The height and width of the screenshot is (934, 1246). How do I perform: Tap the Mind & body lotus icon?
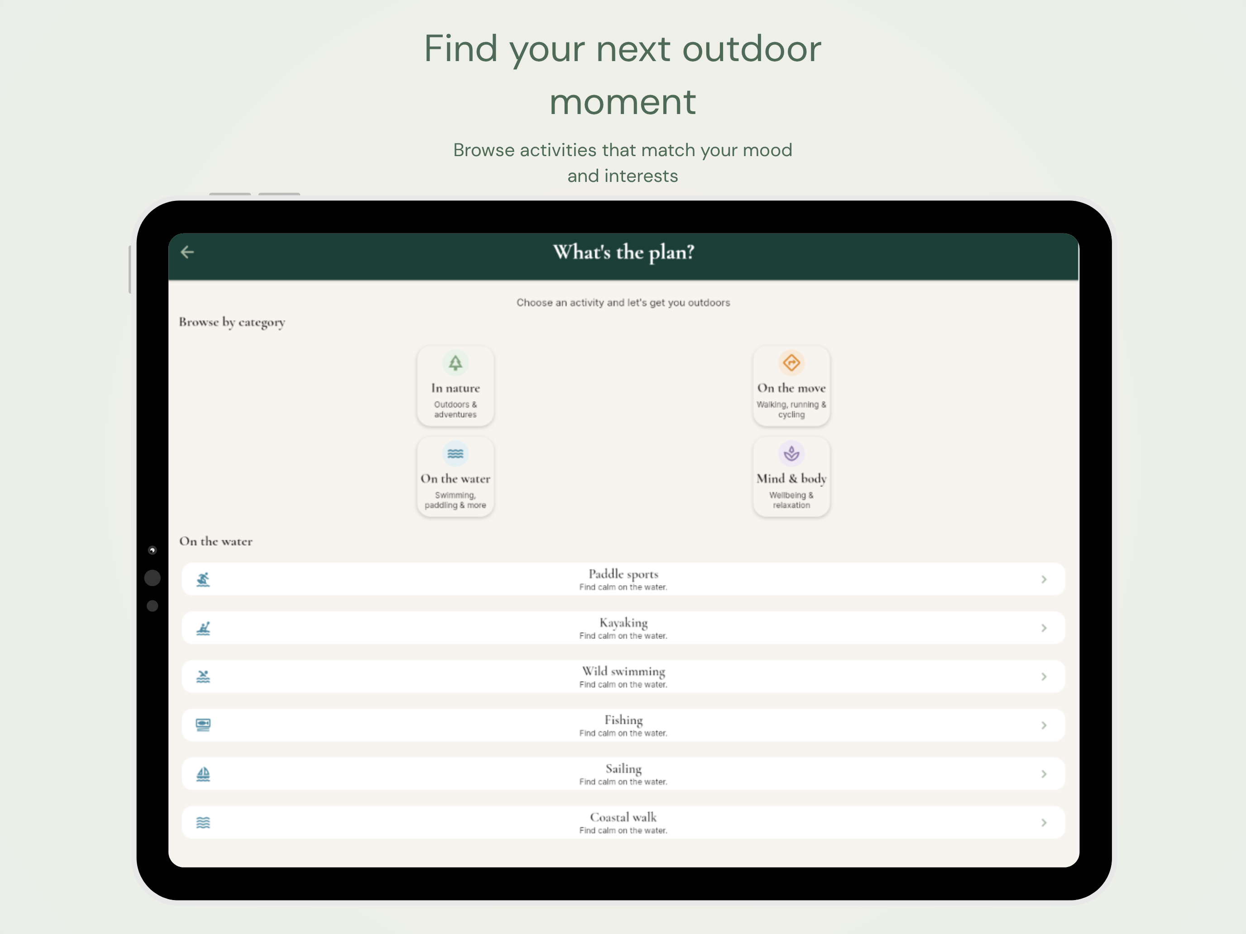click(791, 454)
